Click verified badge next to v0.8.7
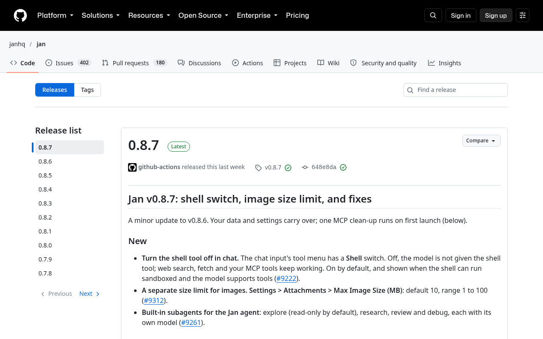 [x=288, y=168]
